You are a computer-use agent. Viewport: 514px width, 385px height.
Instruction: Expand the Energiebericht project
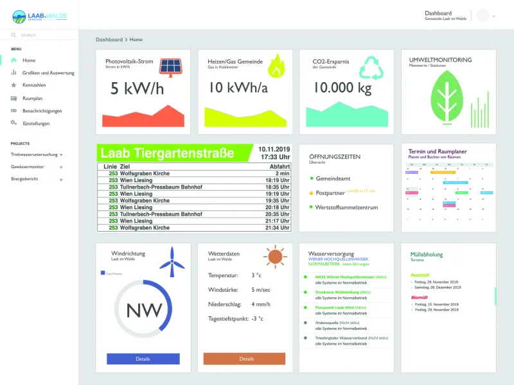pos(62,179)
